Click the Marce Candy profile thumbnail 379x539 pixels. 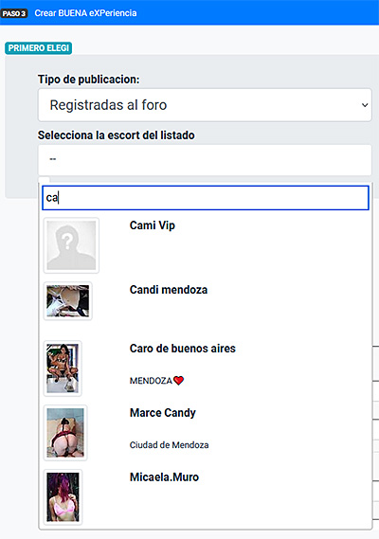pos(65,433)
